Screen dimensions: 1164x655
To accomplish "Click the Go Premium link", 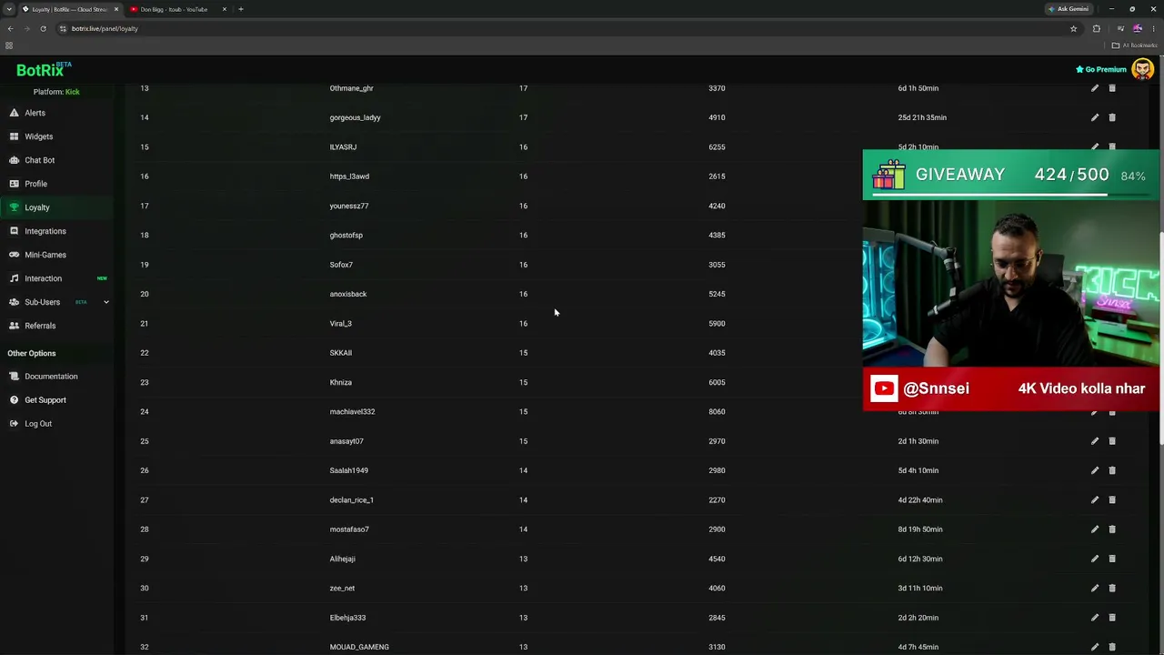I will (1101, 69).
